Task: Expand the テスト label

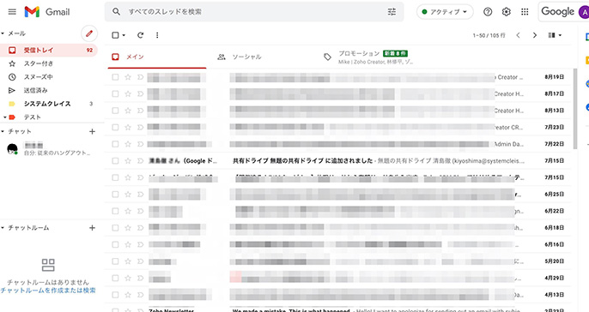Action: tap(4, 117)
